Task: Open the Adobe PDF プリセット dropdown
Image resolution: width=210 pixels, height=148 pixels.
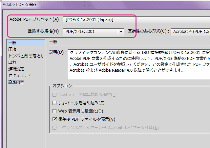Action: [x=136, y=20]
